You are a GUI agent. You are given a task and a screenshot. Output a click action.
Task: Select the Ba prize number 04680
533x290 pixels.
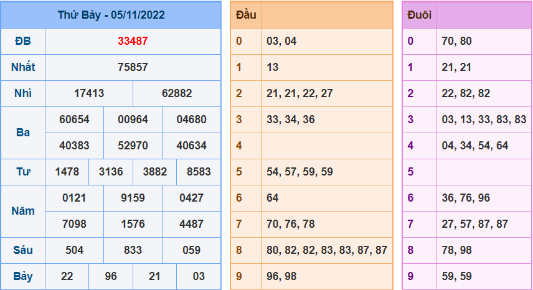coord(191,119)
